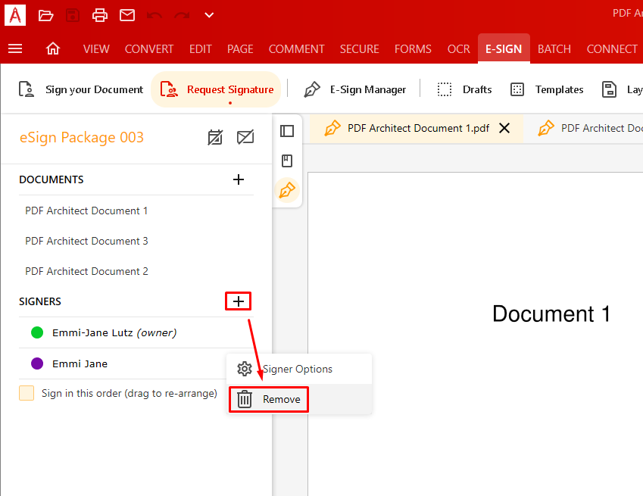The height and width of the screenshot is (496, 643).
Task: Expand the quick access toolbar dropdown
Action: (x=209, y=16)
